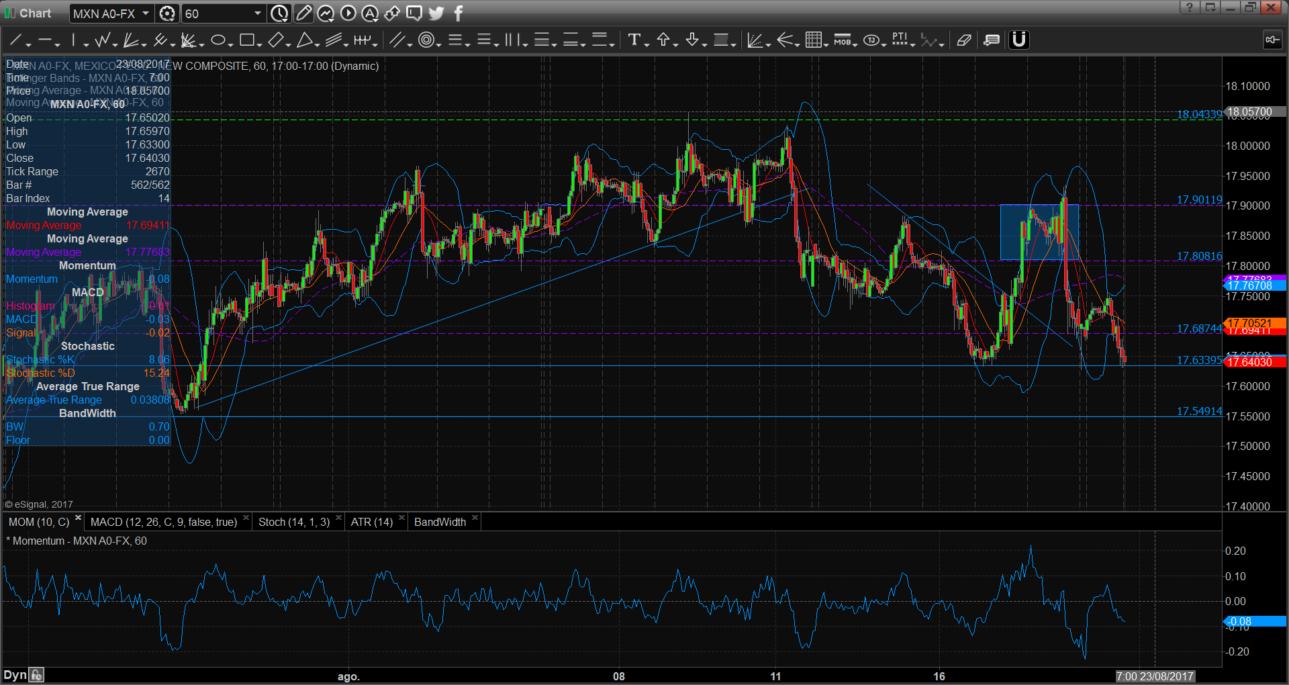The width and height of the screenshot is (1289, 685).
Task: Switch to the MOM (10, C) tab
Action: (39, 522)
